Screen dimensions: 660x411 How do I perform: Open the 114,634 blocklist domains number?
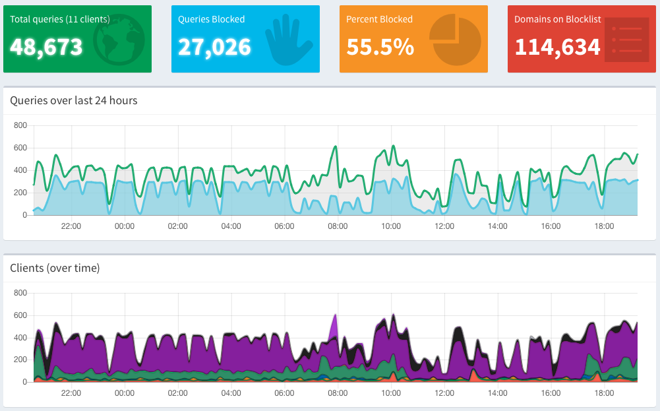point(557,47)
